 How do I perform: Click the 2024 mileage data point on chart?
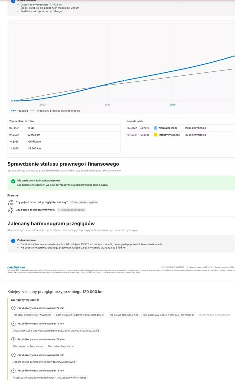tap(124, 81)
